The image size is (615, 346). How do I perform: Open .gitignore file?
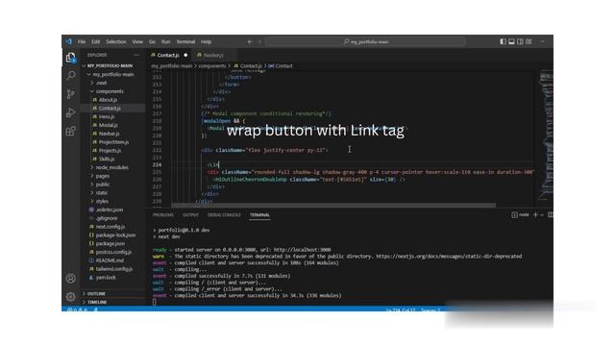tap(107, 218)
